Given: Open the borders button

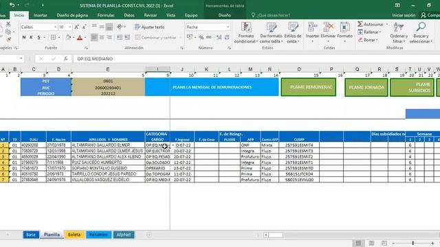Looking at the screenshot, I should click(54, 37).
